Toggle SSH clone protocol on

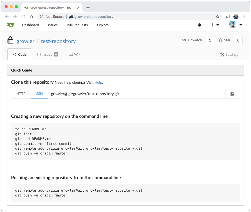pos(39,94)
